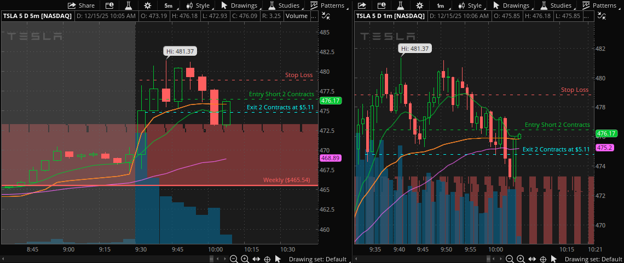This screenshot has width=624, height=263.
Task: Select Entry Short 2 Contracts label, left chart
Action: click(x=281, y=94)
